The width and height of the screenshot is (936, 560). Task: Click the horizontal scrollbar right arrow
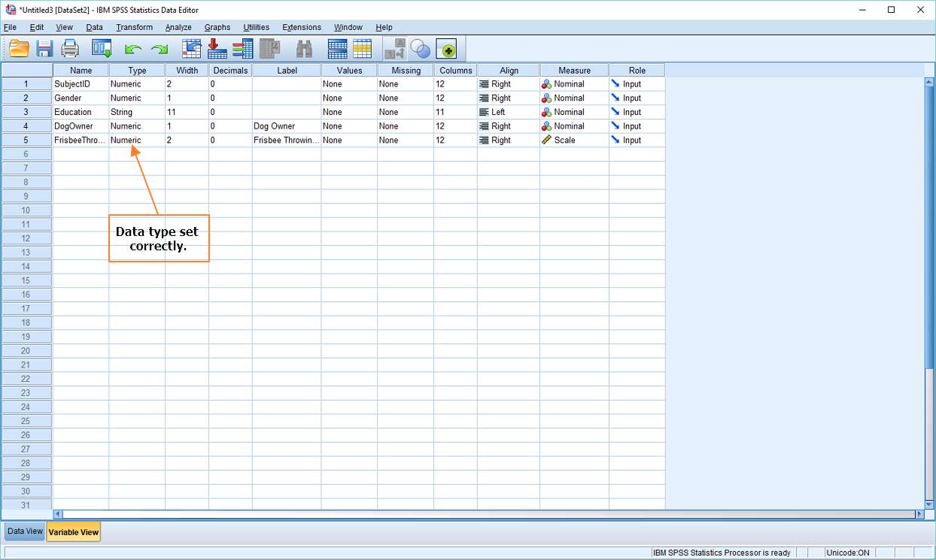(x=919, y=515)
